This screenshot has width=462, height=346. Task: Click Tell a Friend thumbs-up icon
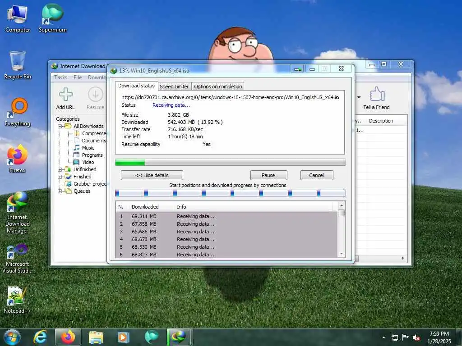tap(376, 99)
